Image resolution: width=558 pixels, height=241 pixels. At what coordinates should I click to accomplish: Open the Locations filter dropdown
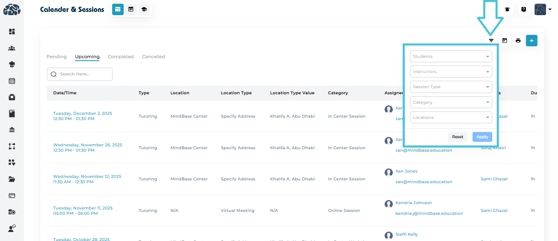pos(451,118)
